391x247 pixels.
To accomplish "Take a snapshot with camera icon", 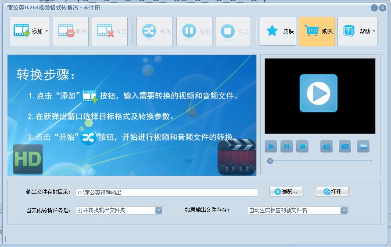I will click(345, 146).
